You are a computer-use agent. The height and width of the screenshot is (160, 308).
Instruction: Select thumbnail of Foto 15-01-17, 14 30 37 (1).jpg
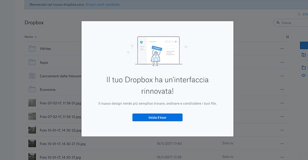click(x=32, y=144)
